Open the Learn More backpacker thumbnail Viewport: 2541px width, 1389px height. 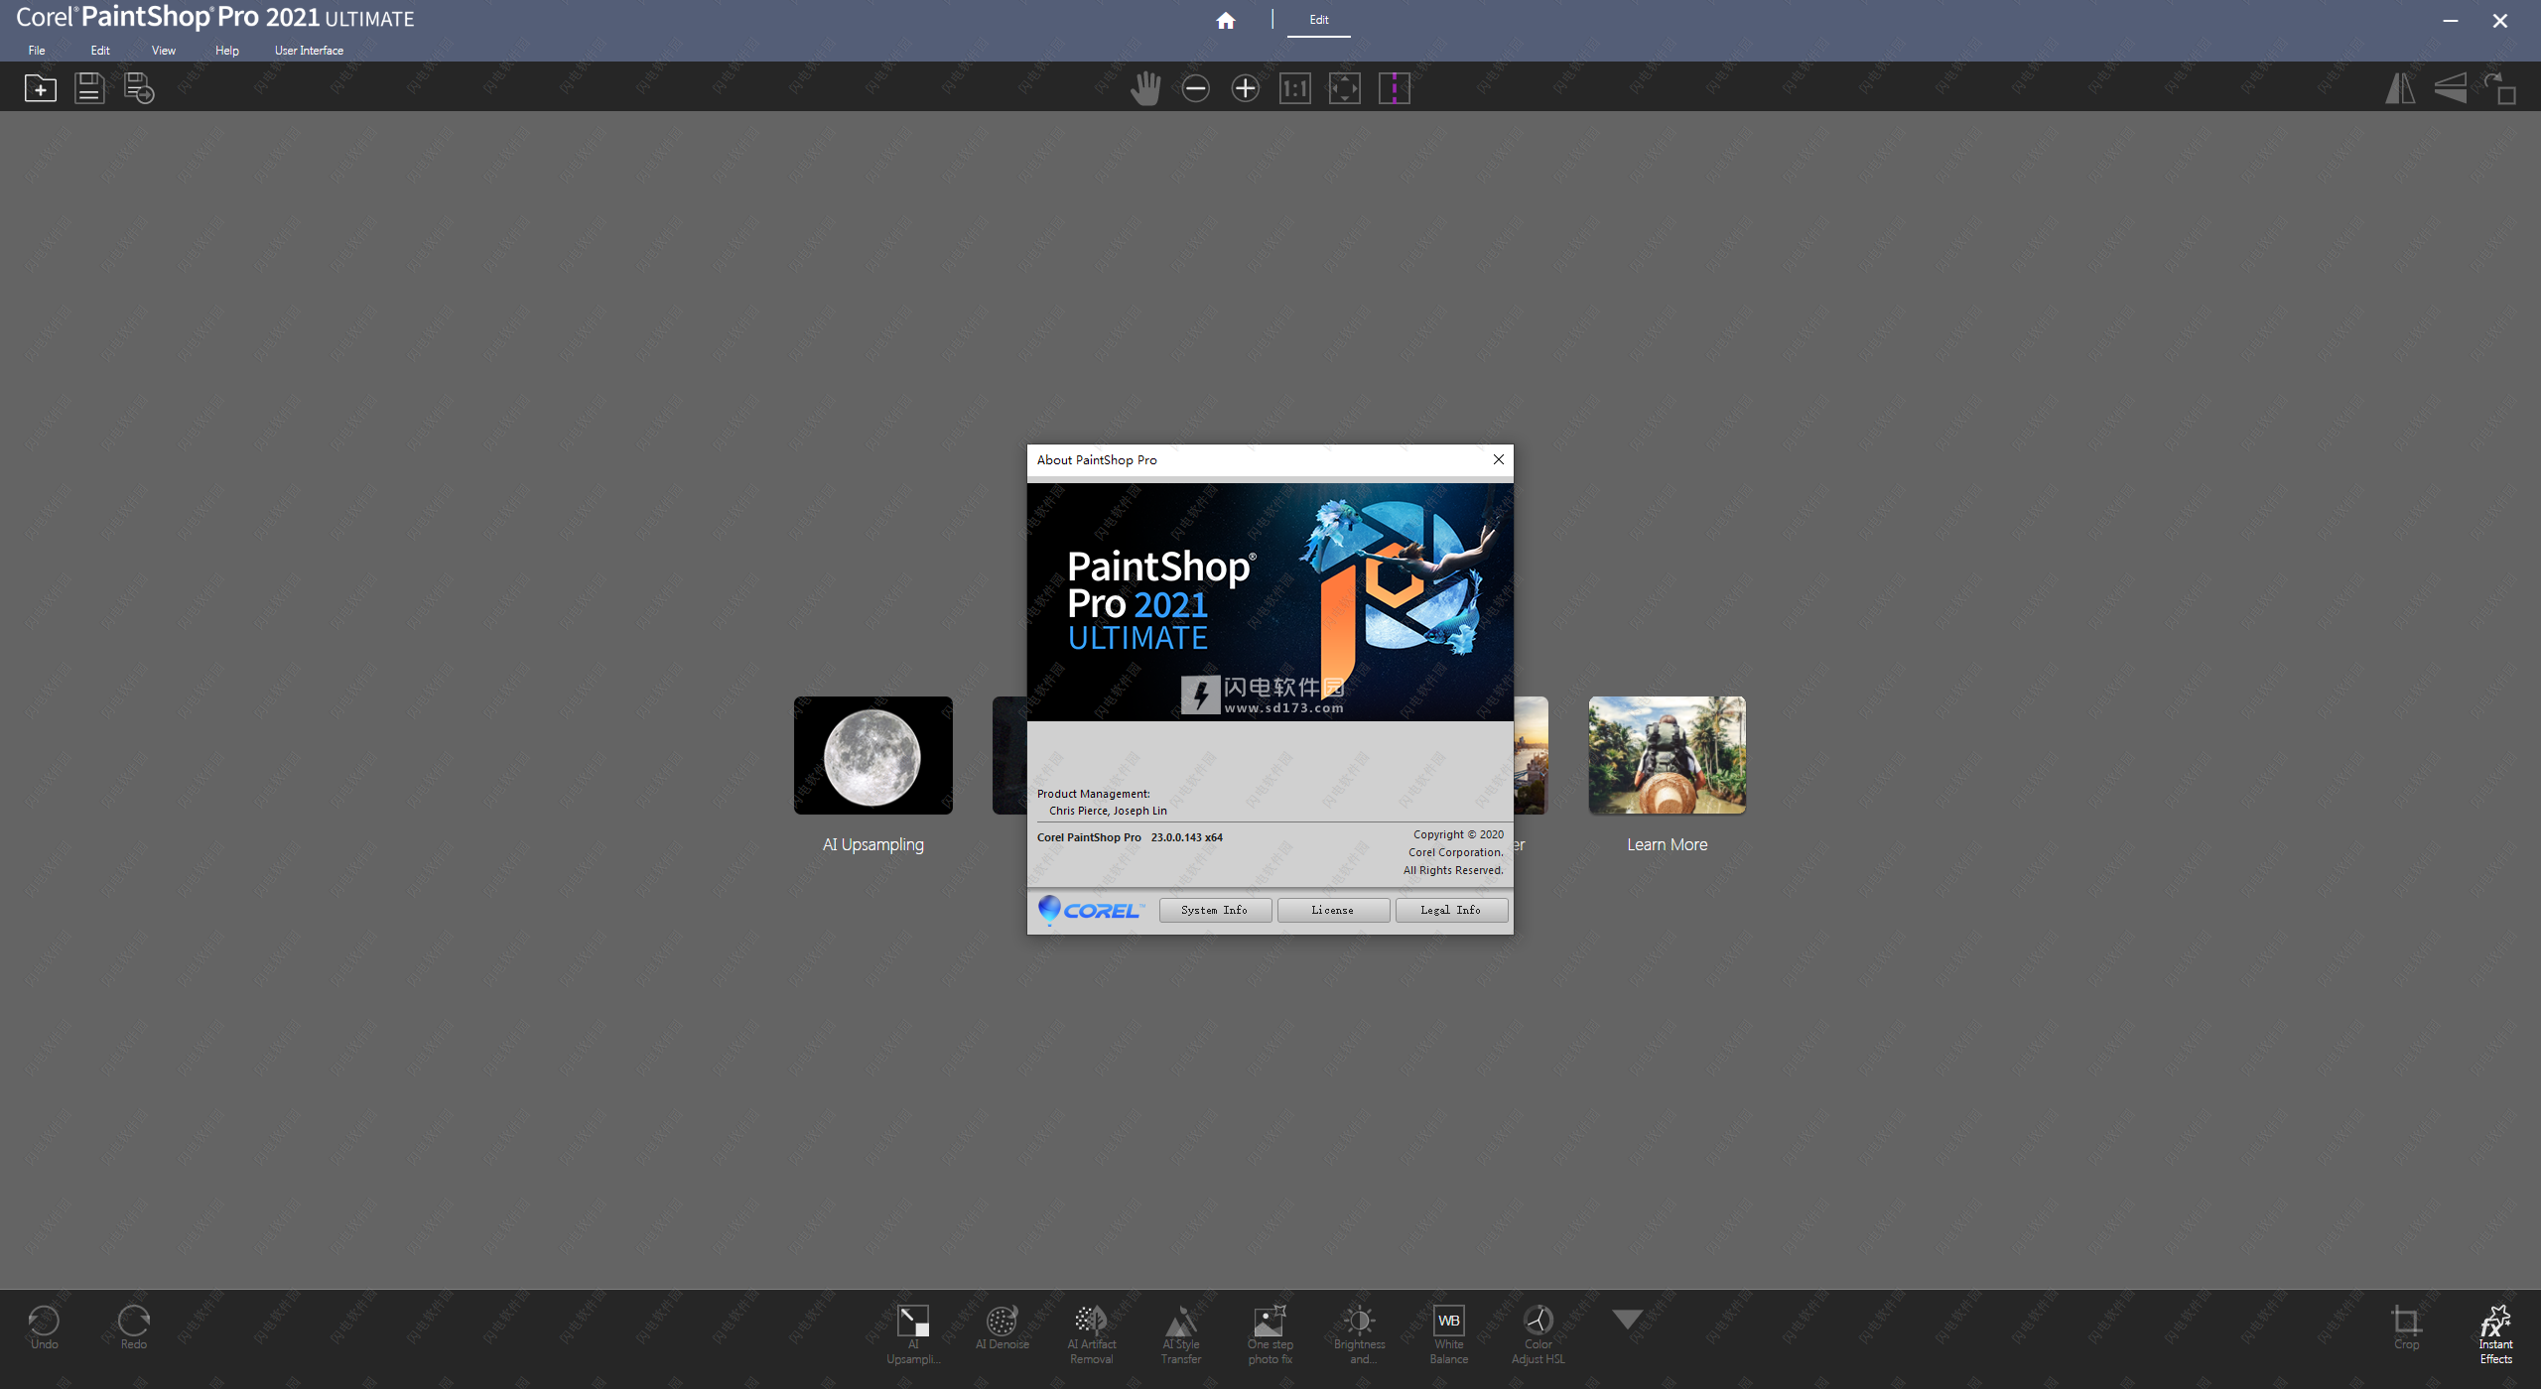[x=1668, y=755]
